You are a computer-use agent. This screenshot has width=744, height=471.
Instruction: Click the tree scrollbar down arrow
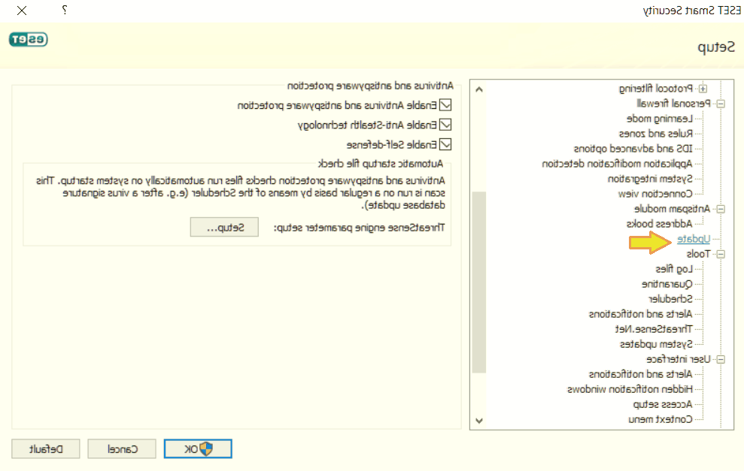coord(478,421)
